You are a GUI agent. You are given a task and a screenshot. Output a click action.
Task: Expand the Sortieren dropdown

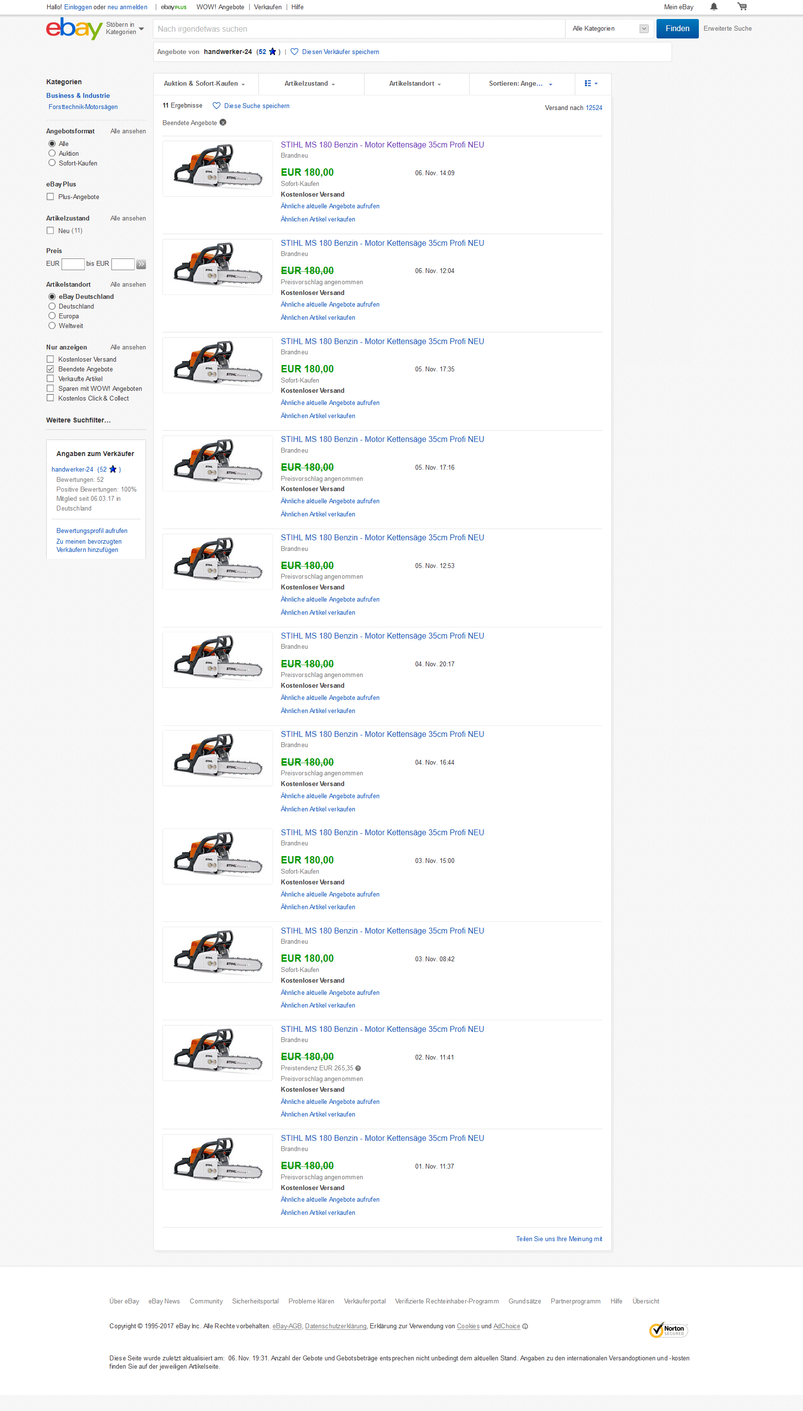click(x=520, y=84)
